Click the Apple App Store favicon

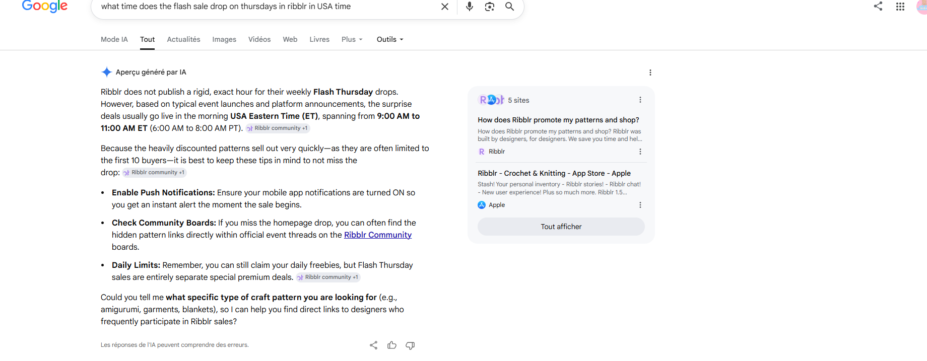point(482,205)
